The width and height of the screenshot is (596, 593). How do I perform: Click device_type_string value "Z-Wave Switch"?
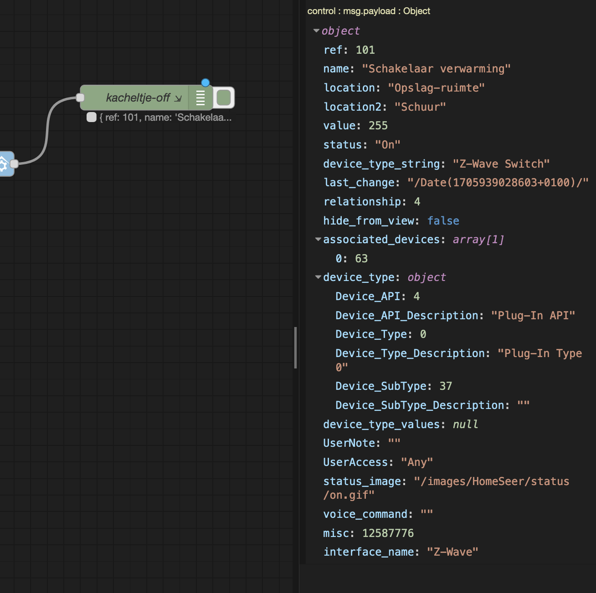[x=501, y=164]
